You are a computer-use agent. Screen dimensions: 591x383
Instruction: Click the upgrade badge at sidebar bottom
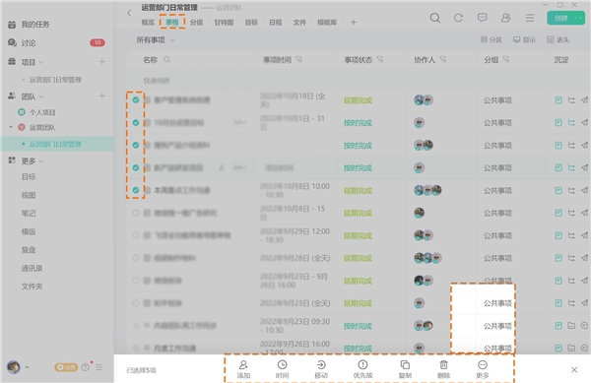(66, 367)
